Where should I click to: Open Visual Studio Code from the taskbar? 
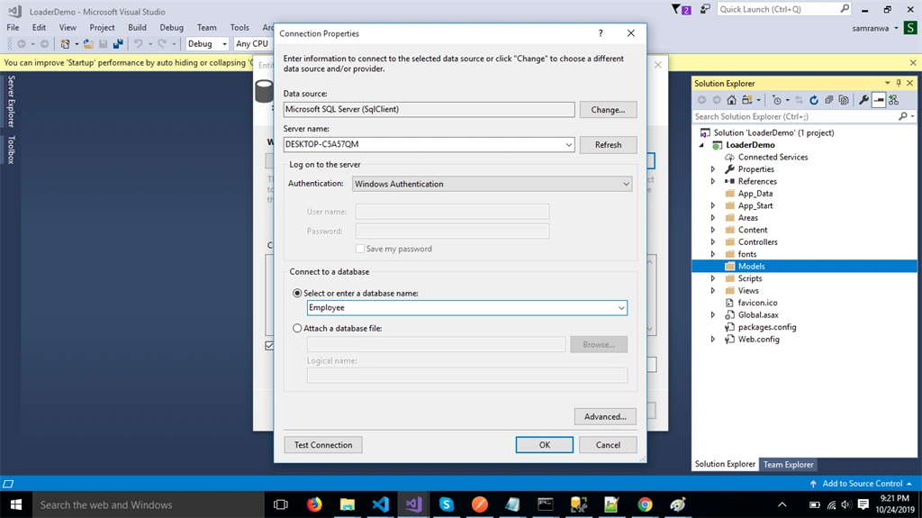point(381,504)
